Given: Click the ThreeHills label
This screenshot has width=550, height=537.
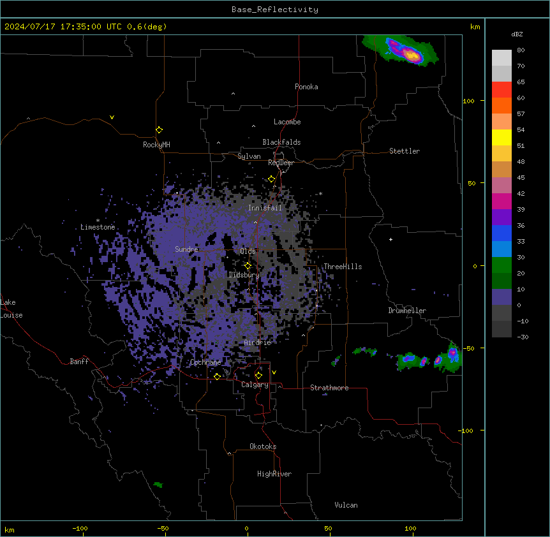Looking at the screenshot, I should pyautogui.click(x=343, y=267).
